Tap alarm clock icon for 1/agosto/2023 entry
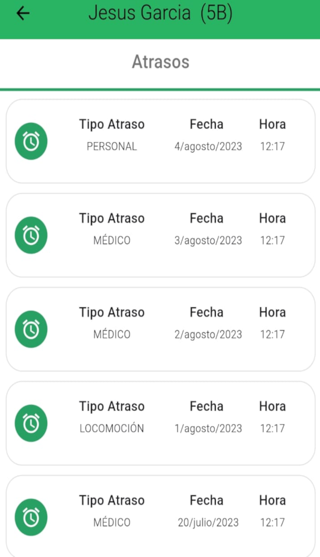320x557 pixels. 31,423
